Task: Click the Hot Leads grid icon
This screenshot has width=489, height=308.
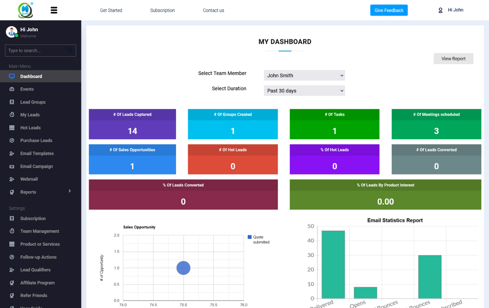Action: [x=12, y=128]
